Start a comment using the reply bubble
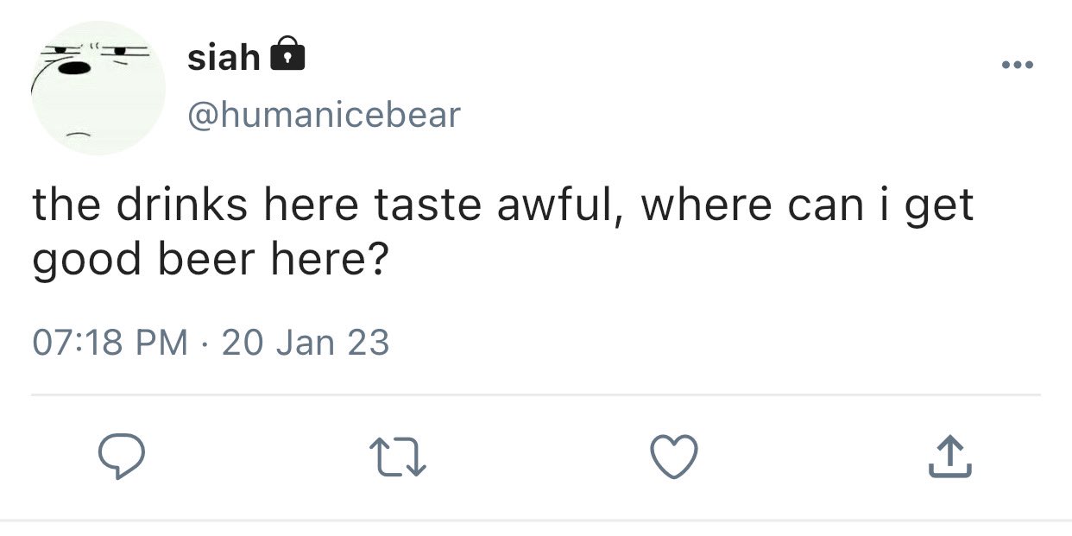 119,457
